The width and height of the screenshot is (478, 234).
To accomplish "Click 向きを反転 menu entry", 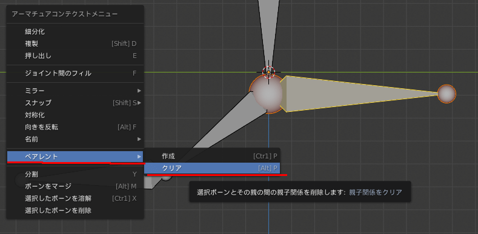I will tap(75, 127).
